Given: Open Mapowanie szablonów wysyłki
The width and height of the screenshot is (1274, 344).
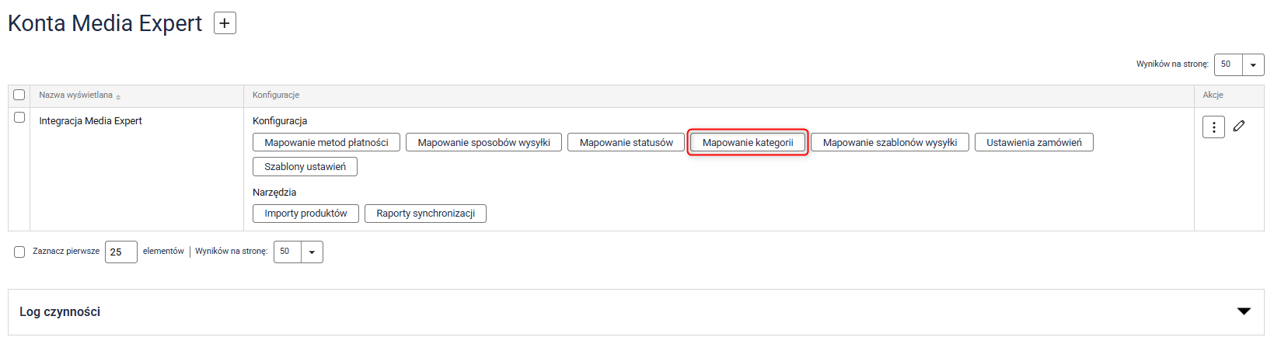Looking at the screenshot, I should pos(890,142).
